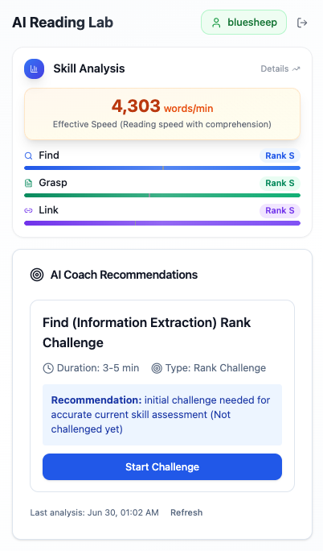Select the Rank S badge for Link
The height and width of the screenshot is (551, 323).
pyautogui.click(x=280, y=210)
